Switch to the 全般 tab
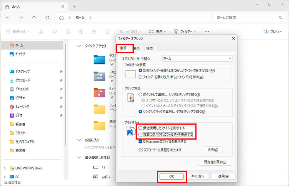The height and width of the screenshot is (186, 289). point(123,48)
